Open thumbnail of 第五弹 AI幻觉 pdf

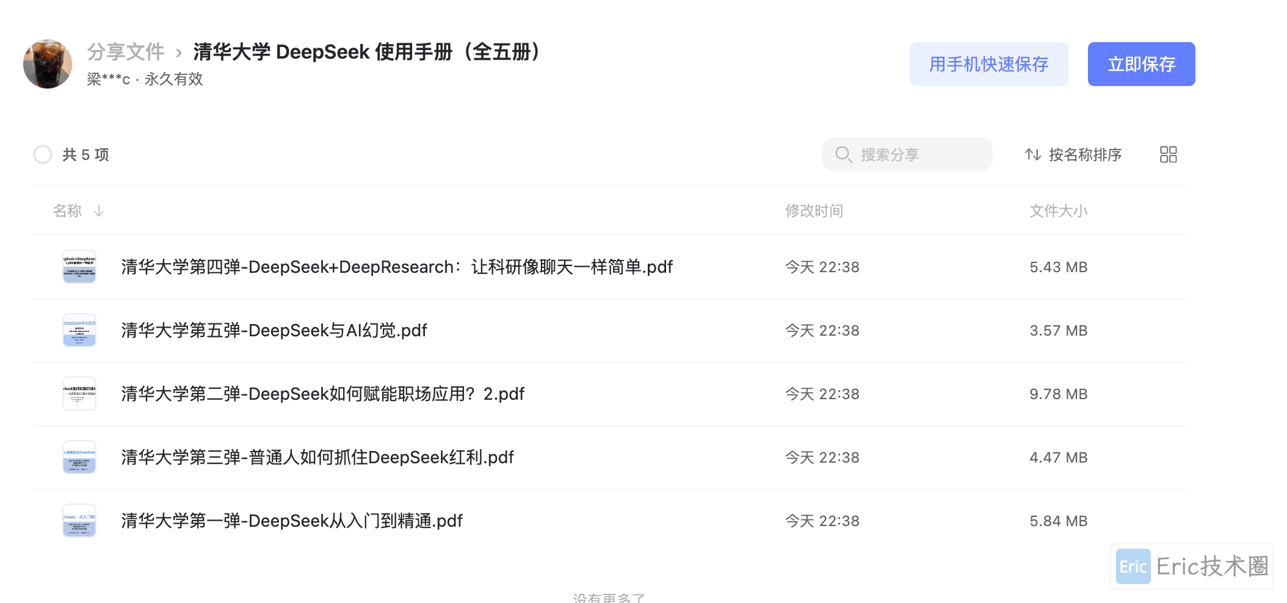point(79,330)
